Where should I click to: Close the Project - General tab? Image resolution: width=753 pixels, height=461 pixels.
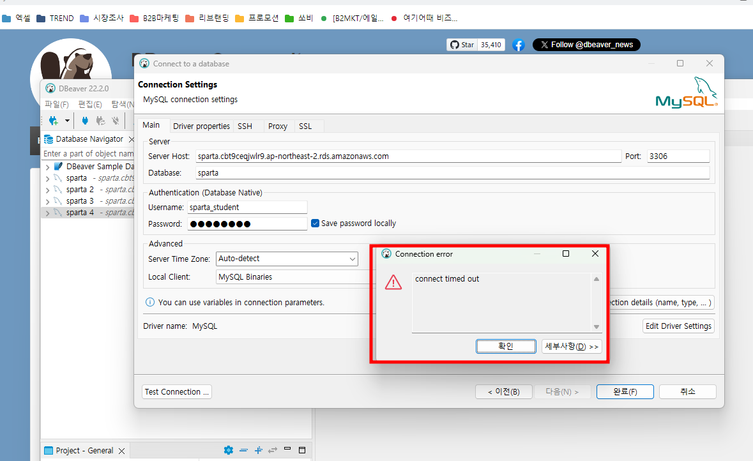click(x=121, y=451)
